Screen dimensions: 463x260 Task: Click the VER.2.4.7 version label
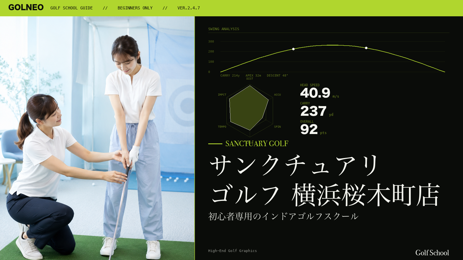pyautogui.click(x=189, y=8)
